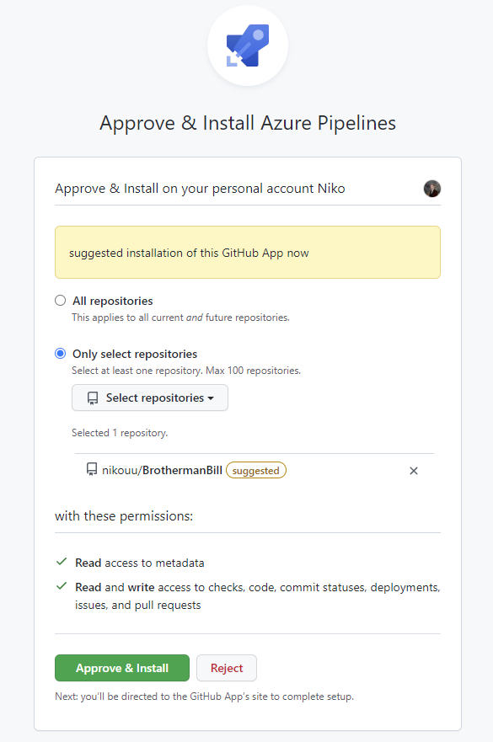Click Niko's profile avatar
The image size is (493, 742).
pyautogui.click(x=432, y=189)
